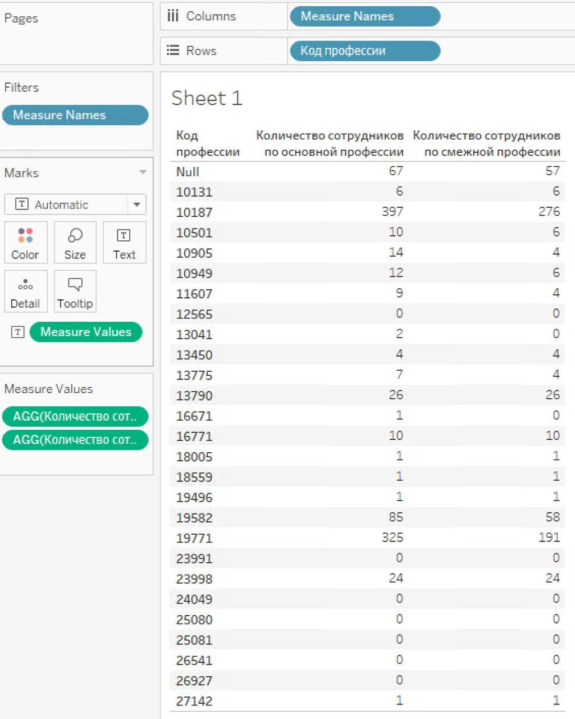Click row label 26541
The height and width of the screenshot is (719, 575).
[194, 661]
